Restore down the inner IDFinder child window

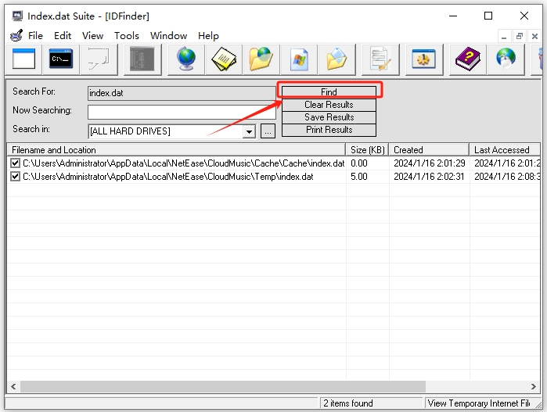click(x=520, y=36)
